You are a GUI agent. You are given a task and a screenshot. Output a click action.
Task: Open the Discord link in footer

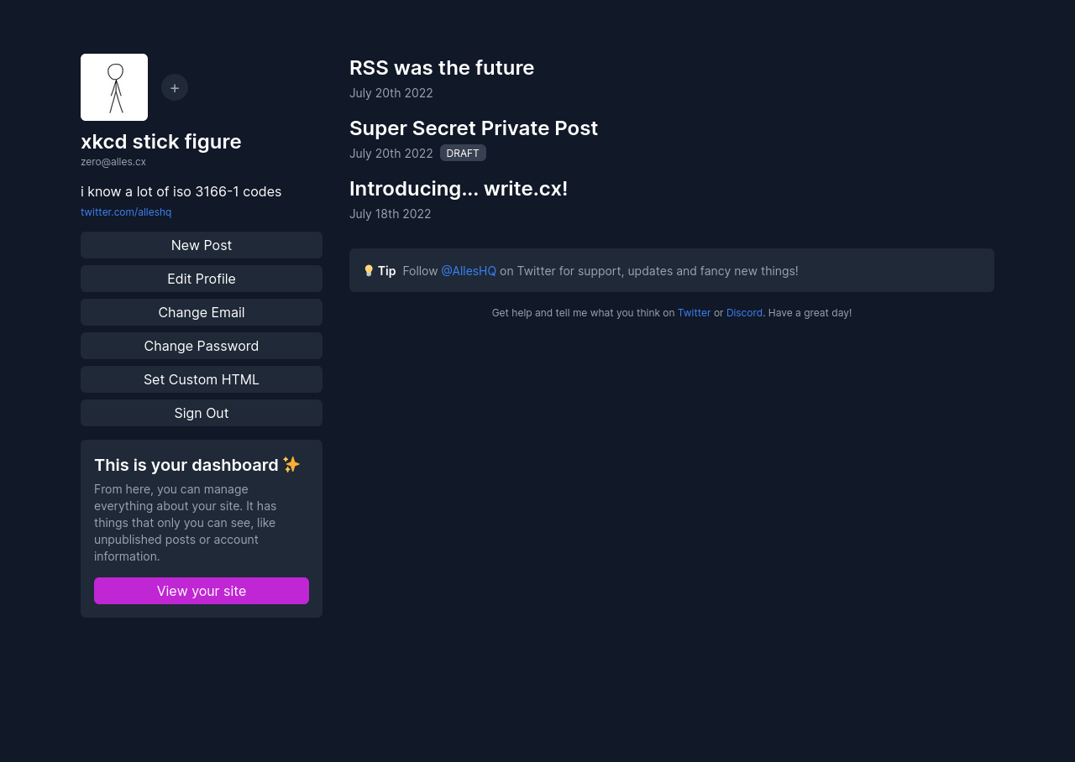tap(744, 313)
